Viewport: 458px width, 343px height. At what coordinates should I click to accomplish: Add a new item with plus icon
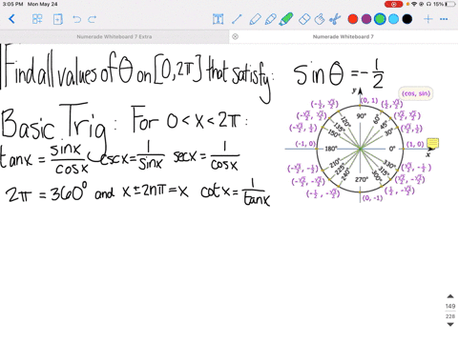428,19
